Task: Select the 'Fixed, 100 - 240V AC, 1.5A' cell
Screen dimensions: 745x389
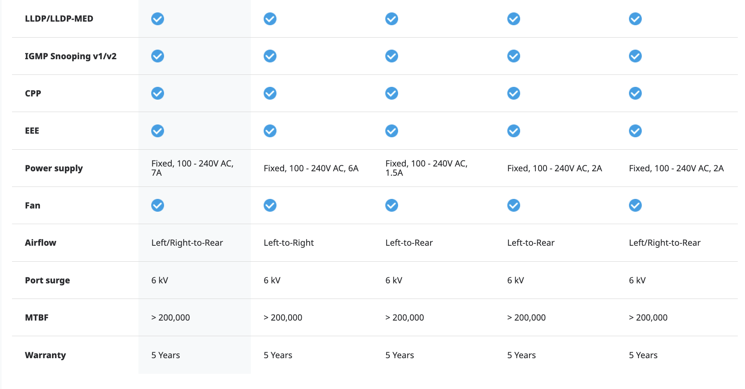Action: point(426,168)
